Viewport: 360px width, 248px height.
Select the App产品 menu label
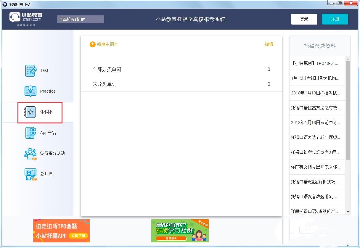48,133
